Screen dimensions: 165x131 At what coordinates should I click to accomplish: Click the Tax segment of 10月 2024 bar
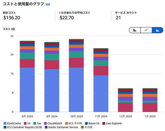[x=76, y=54]
